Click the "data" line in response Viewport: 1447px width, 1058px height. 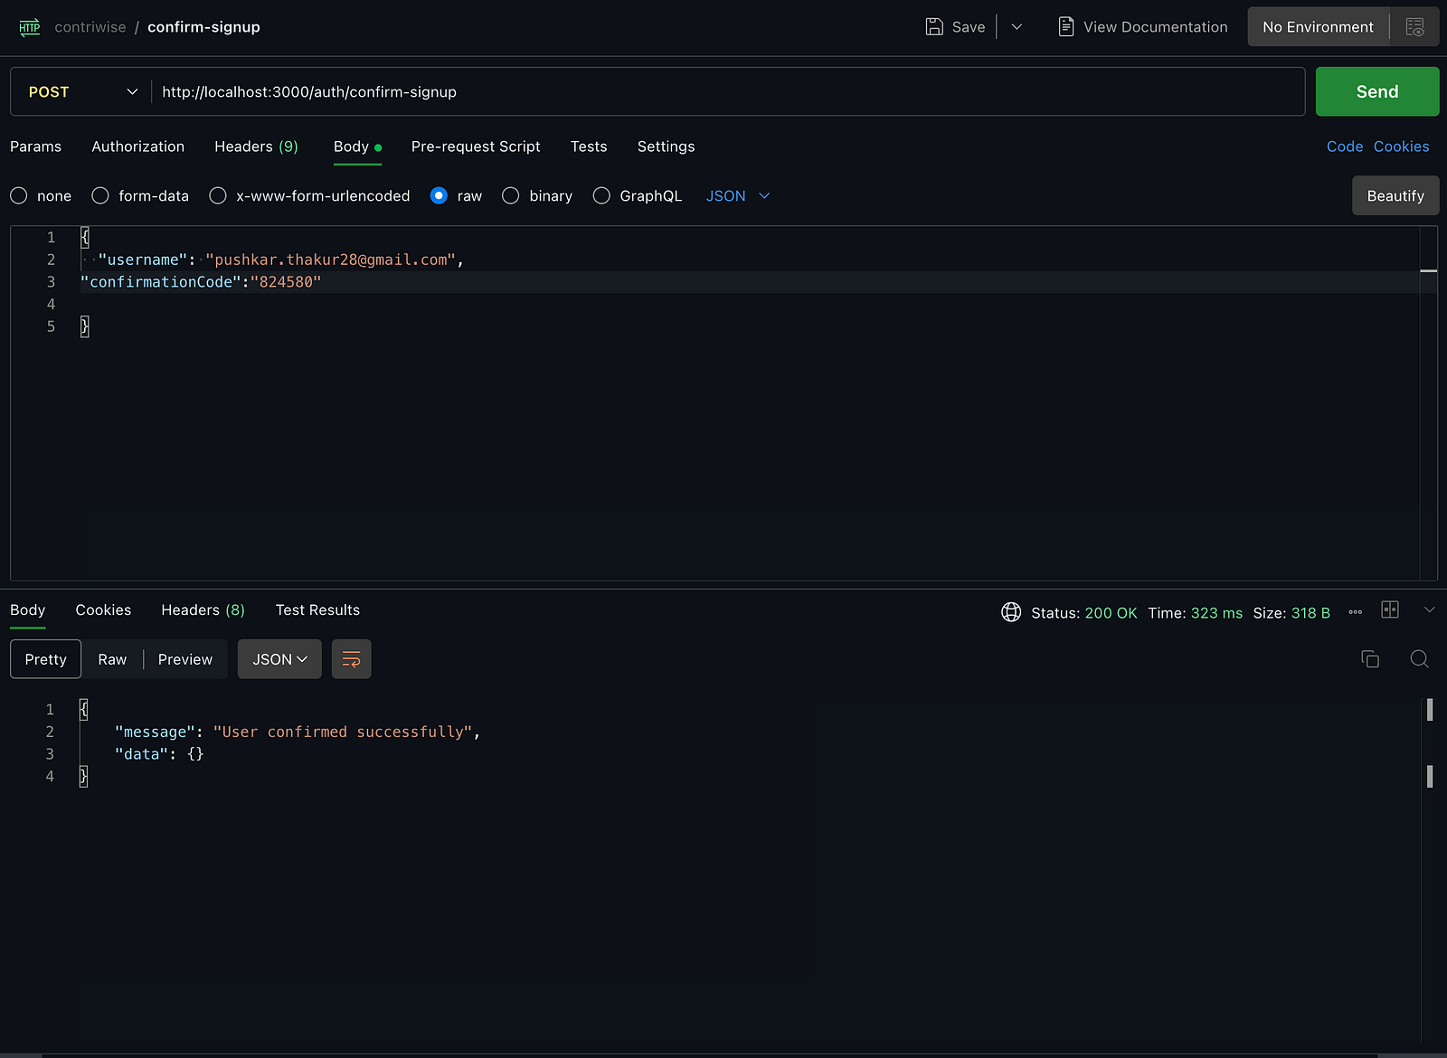tap(159, 754)
